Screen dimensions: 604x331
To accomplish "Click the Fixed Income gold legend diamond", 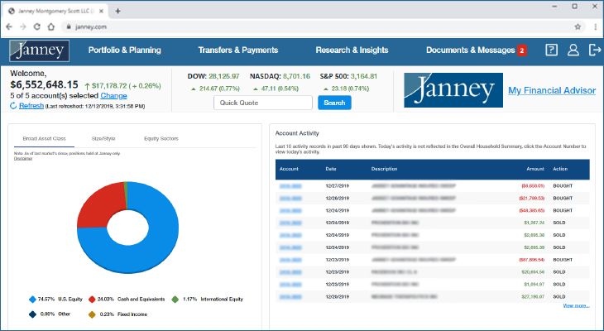I will pyautogui.click(x=92, y=314).
